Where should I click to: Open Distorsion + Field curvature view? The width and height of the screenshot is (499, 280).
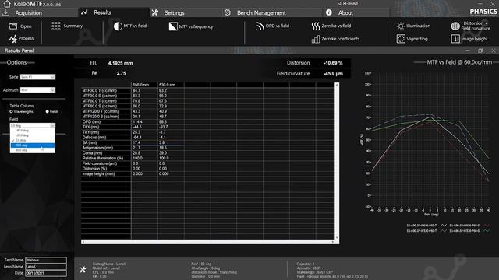[x=471, y=26]
